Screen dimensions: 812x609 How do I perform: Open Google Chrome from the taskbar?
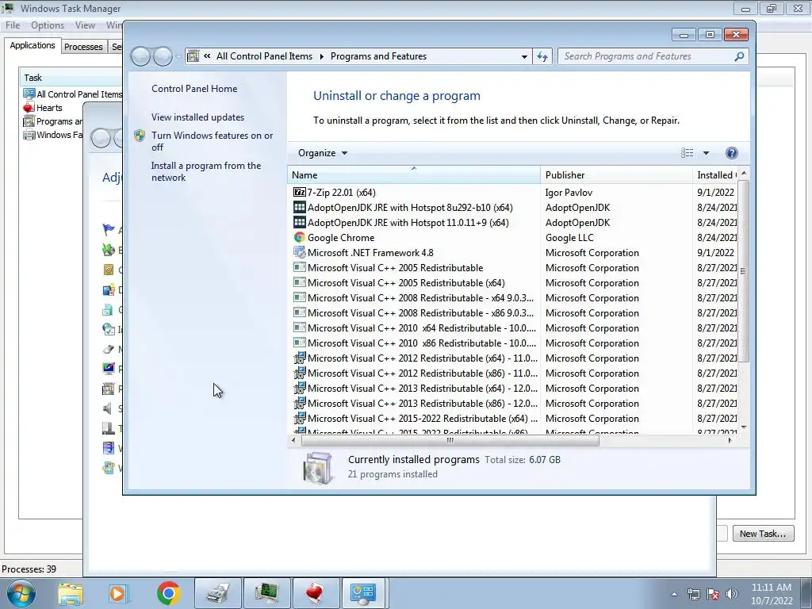[x=168, y=593]
